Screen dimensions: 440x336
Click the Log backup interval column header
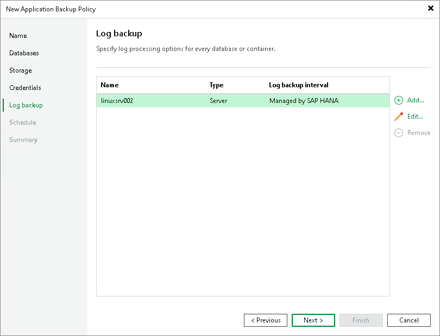tap(298, 85)
